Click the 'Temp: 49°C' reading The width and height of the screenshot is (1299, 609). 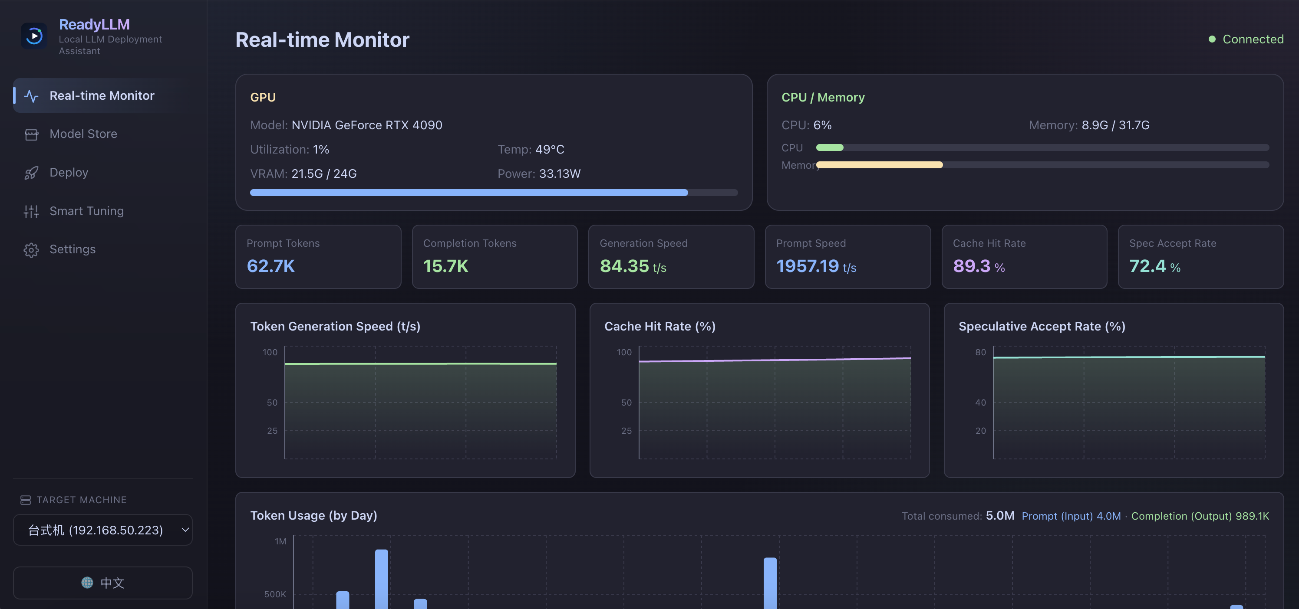(x=531, y=150)
